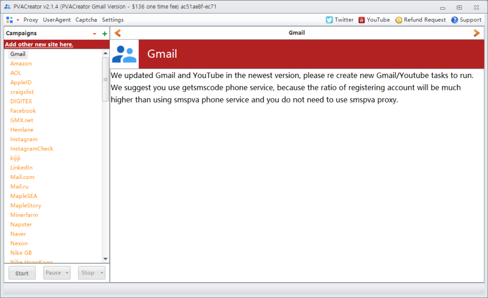Click the green plus add campaign icon
Image resolution: width=488 pixels, height=298 pixels.
tap(104, 34)
